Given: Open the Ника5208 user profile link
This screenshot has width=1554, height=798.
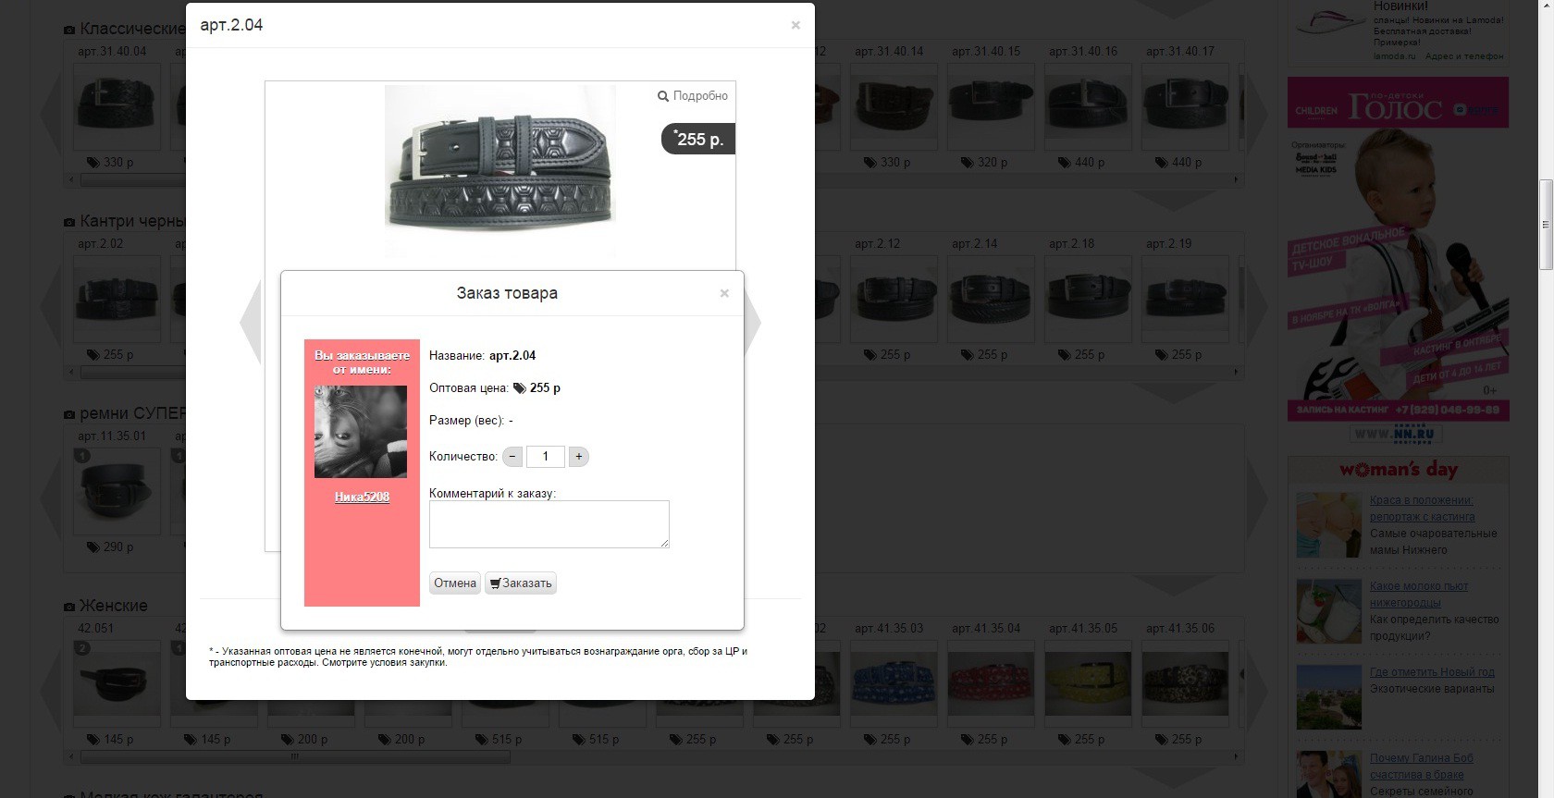Looking at the screenshot, I should click(362, 497).
